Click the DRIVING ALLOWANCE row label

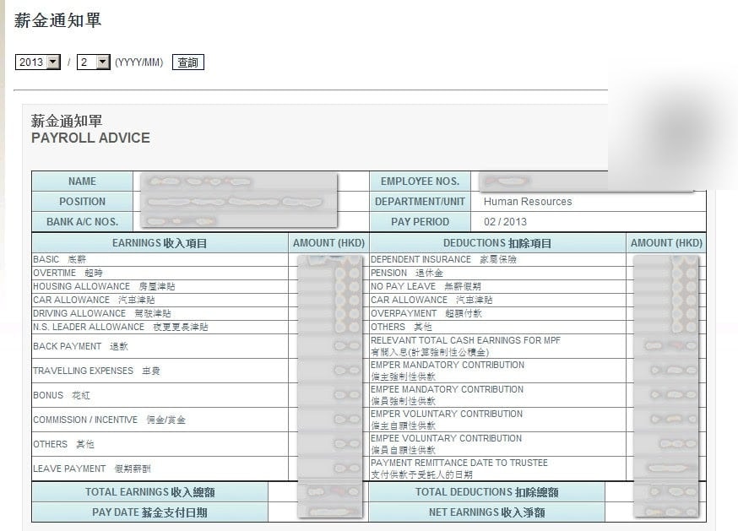(101, 313)
